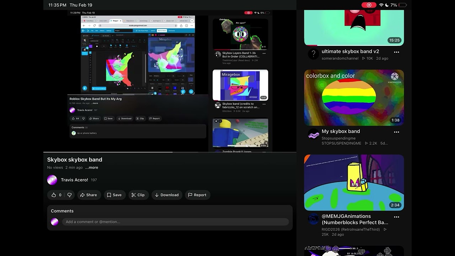Report this video
The image size is (455, 256).
tap(197, 195)
